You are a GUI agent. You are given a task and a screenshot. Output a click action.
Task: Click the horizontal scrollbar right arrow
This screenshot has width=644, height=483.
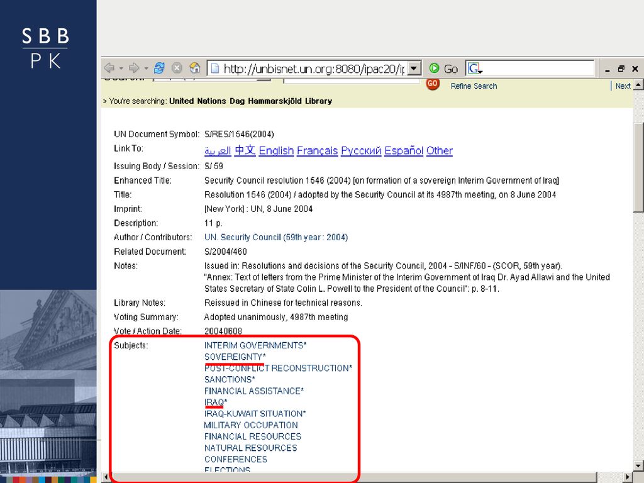tap(628, 477)
